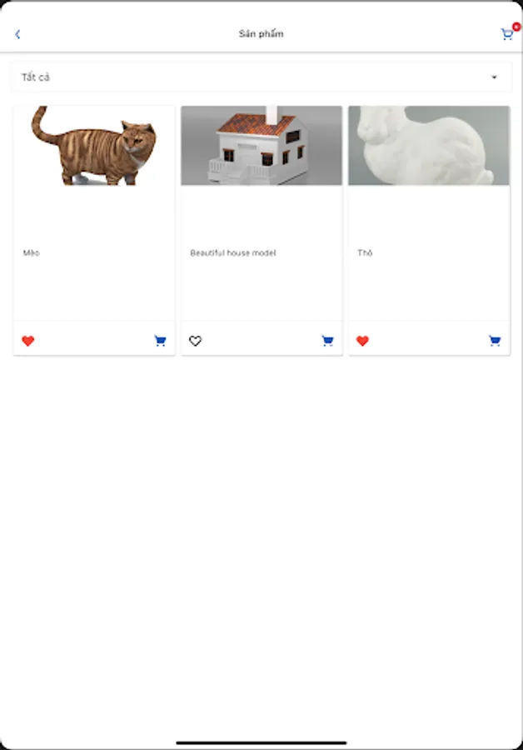Open the shopping cart in the header

tap(506, 34)
